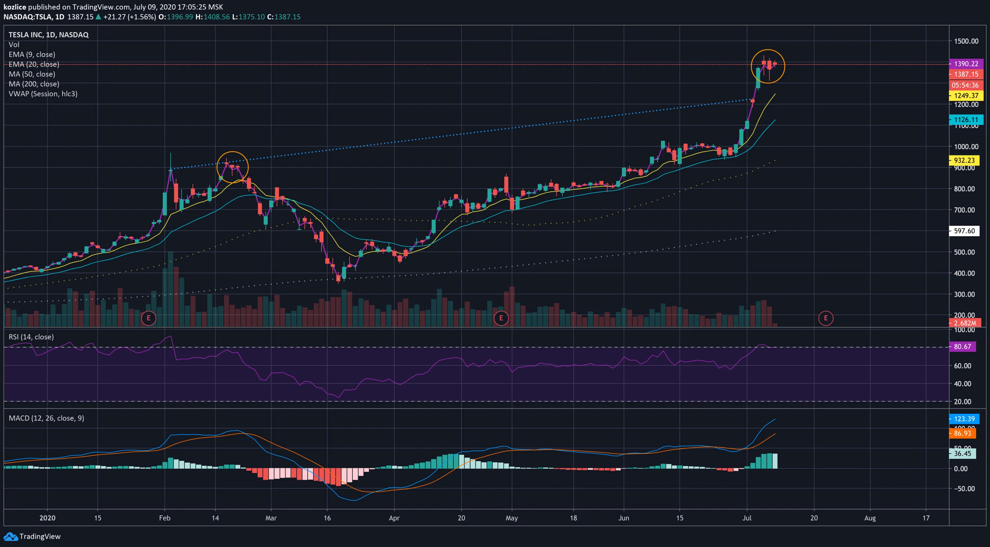Select the EMA (9, close) legend entry
The image size is (990, 547).
click(x=32, y=54)
